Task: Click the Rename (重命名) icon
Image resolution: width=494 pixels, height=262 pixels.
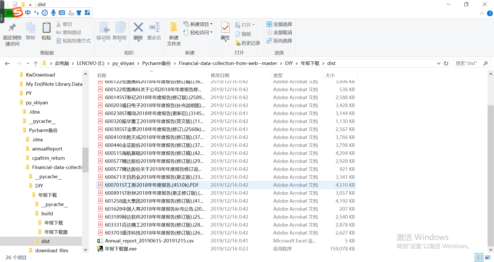Action: coord(154,27)
